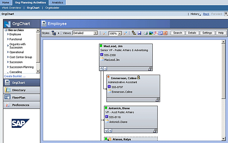
Task: Select the Org Planning Activities tab
Action: pos(30,3)
